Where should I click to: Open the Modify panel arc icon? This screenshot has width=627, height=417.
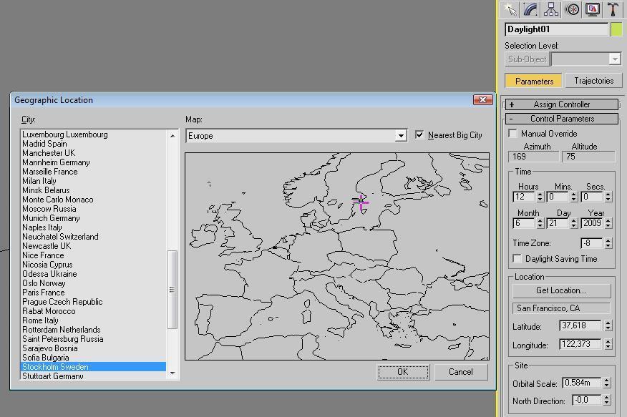point(530,9)
